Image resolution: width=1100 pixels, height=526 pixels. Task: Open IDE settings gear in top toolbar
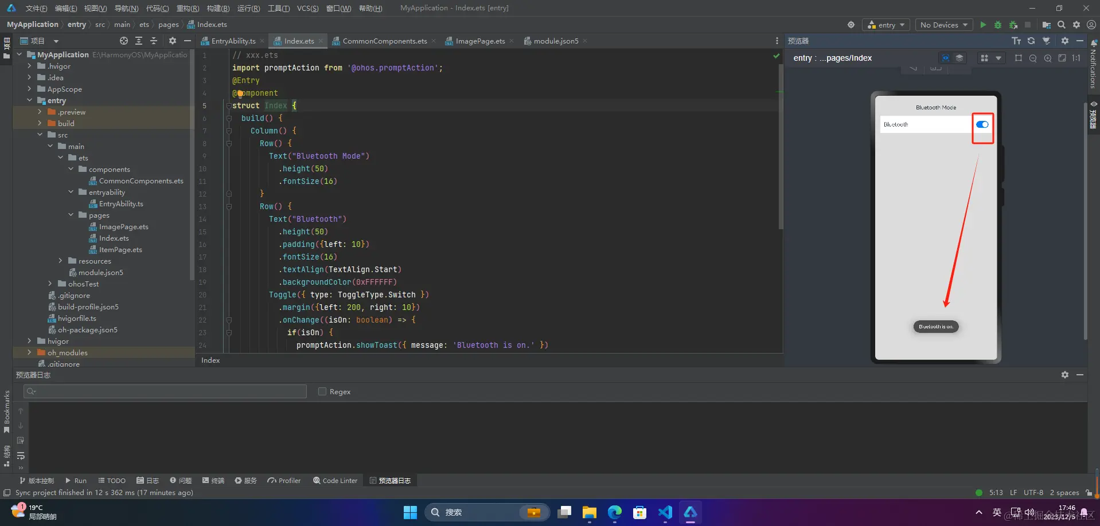[x=1076, y=25]
